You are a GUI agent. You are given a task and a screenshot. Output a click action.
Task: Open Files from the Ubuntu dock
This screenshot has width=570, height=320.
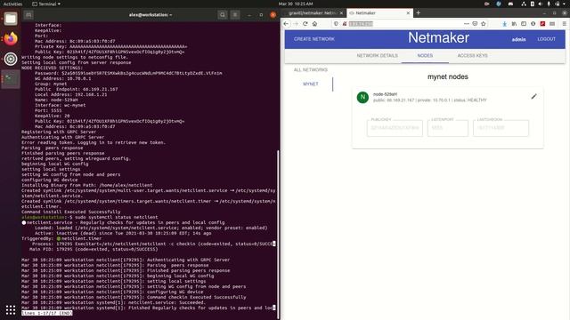(11, 19)
